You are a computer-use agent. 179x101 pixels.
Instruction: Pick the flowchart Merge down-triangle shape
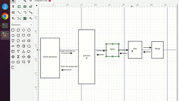pos(18,51)
